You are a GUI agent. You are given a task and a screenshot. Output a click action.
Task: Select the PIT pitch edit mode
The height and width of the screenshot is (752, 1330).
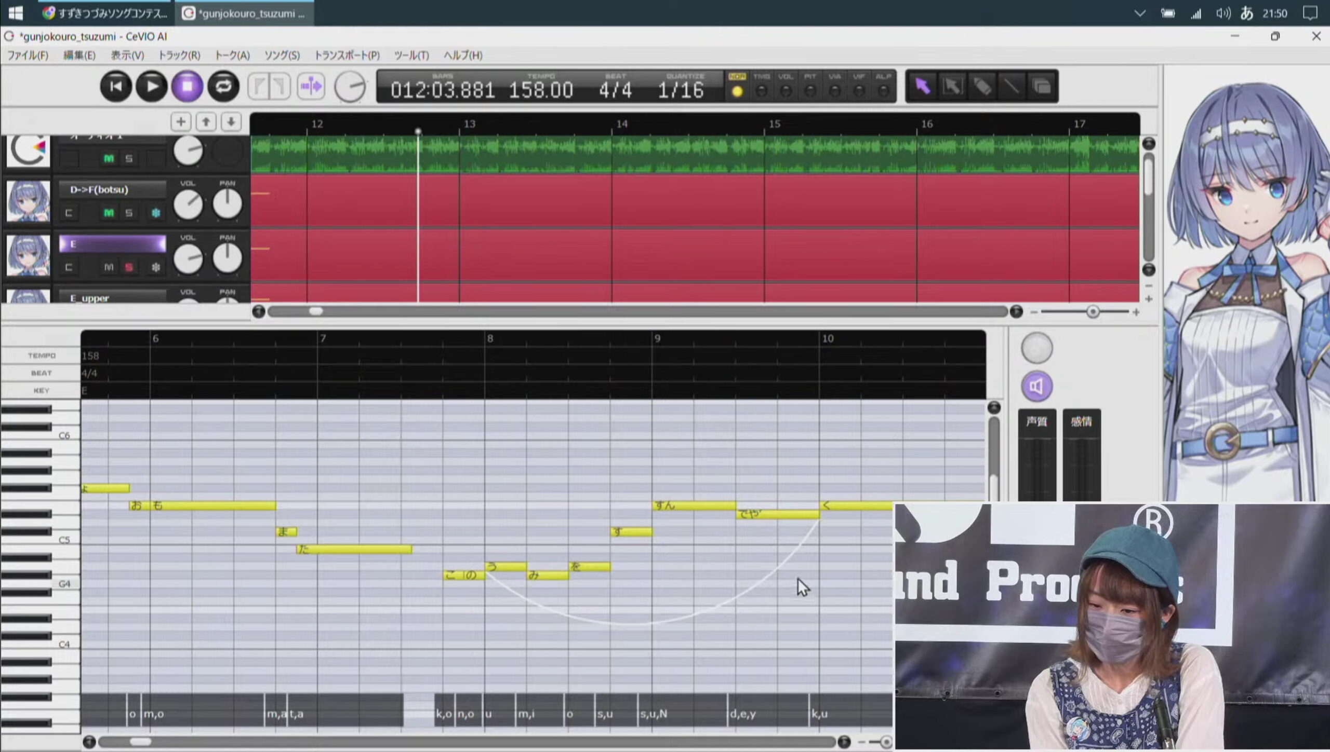pos(810,91)
